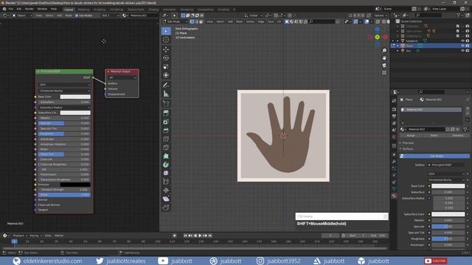Click the Base Color swatch in Principled BSDF node
Viewport: 472px width, 265px height.
[75, 96]
